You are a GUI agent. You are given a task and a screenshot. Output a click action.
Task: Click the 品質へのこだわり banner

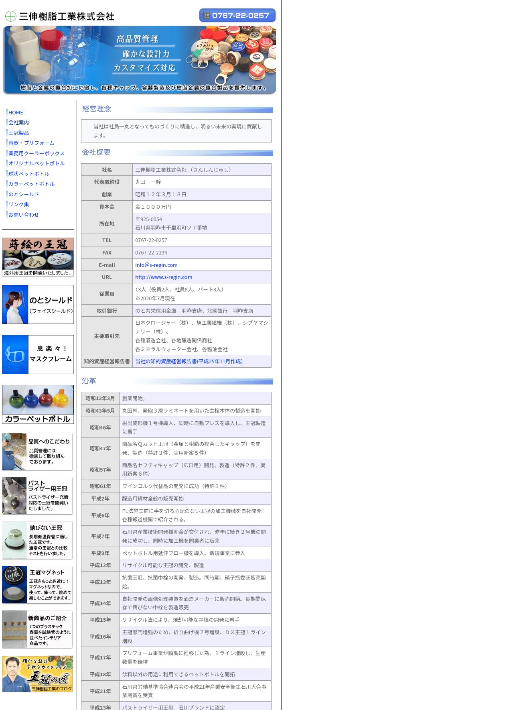click(x=37, y=452)
